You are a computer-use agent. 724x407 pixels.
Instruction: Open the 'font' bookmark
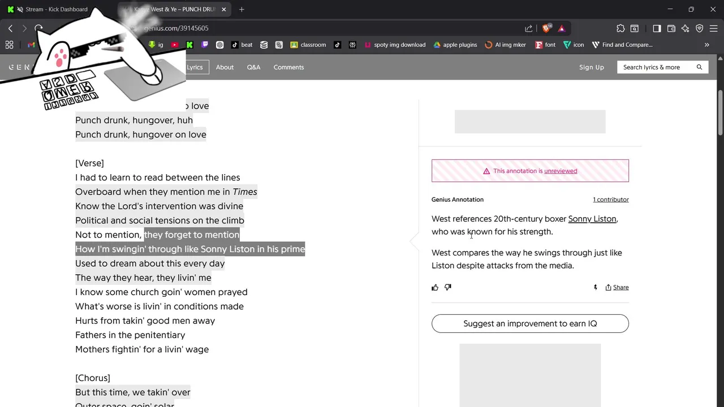point(545,45)
